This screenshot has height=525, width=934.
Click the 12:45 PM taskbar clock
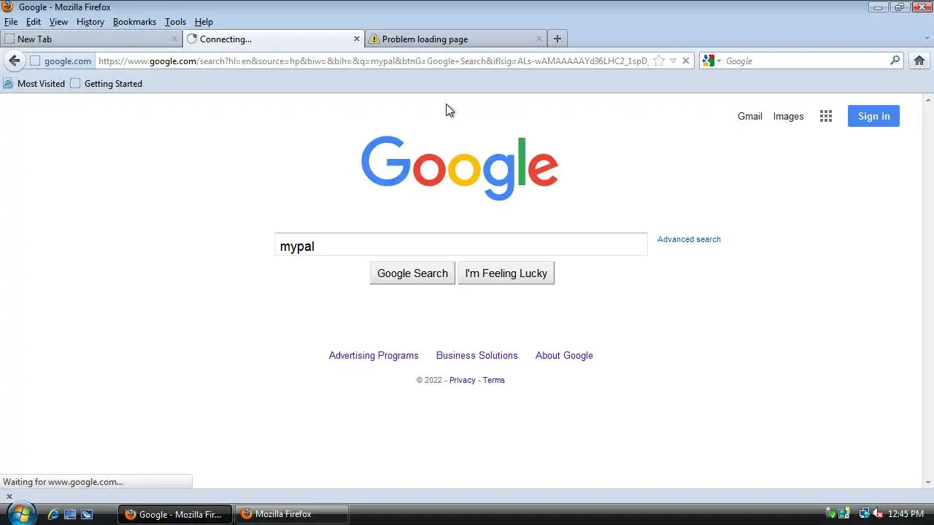906,514
